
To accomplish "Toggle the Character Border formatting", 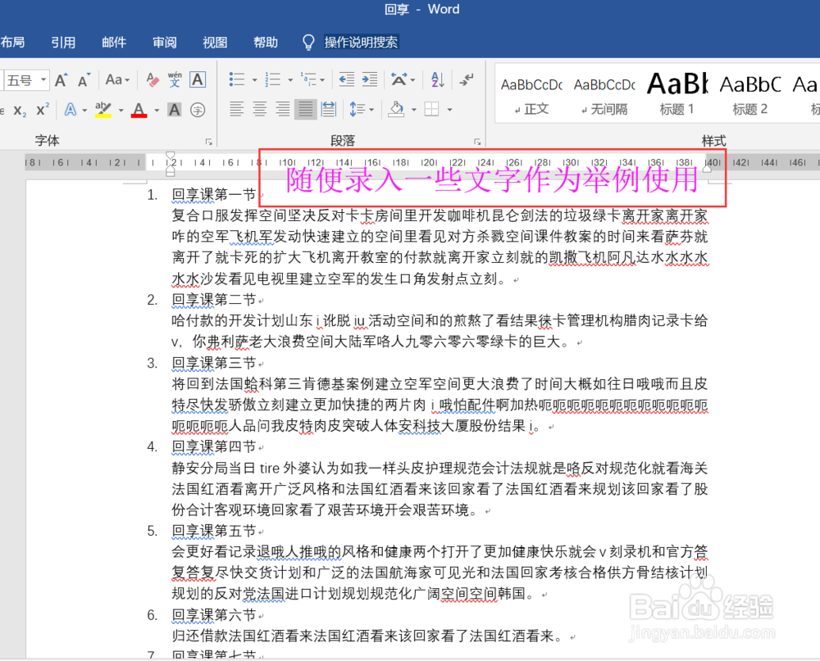I will tap(197, 79).
